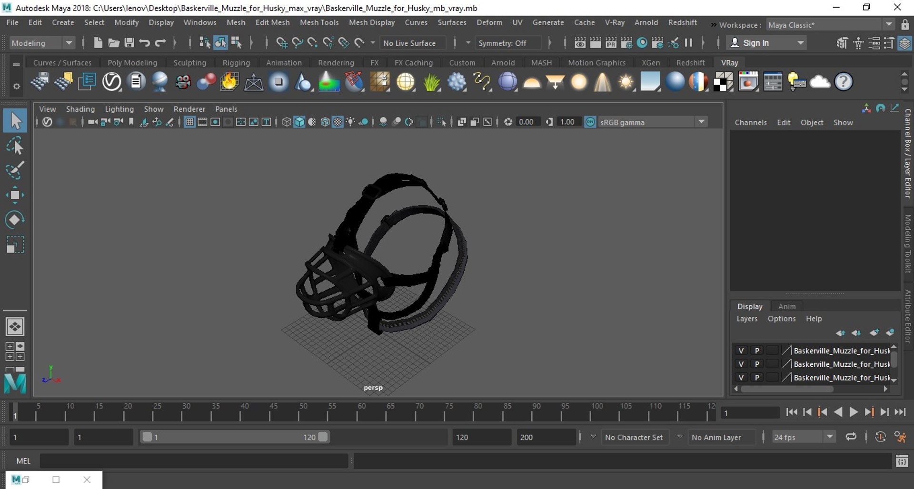
Task: Activate the Lasso select tool
Action: coord(15,146)
